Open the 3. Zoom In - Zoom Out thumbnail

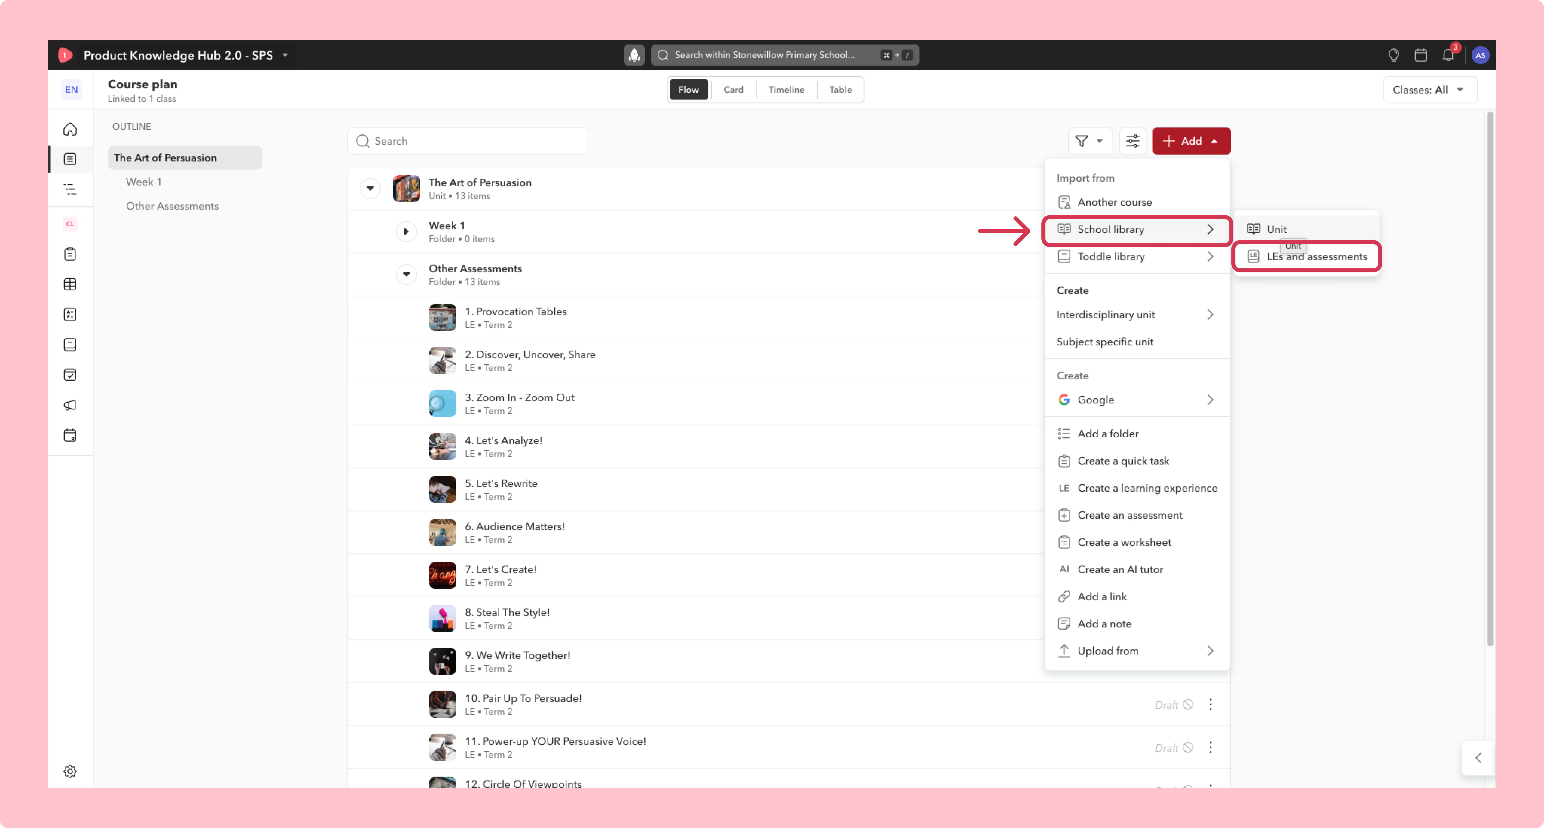click(442, 404)
